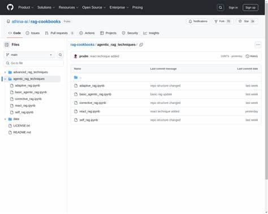Open LICENSE.txt in the sidebar tree
Image resolution: width=268 pixels, height=214 pixels.
pos(21,126)
